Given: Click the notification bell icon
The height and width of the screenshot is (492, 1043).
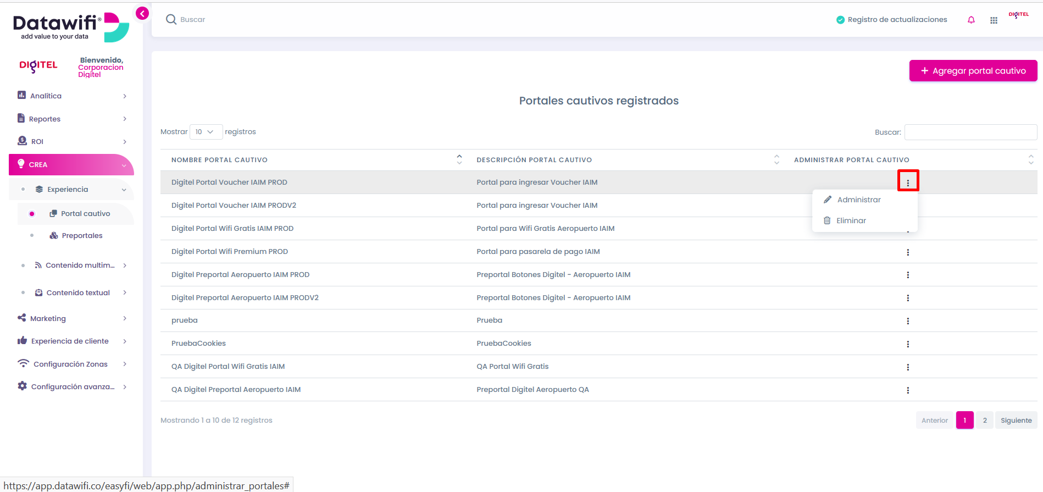Looking at the screenshot, I should 971,20.
